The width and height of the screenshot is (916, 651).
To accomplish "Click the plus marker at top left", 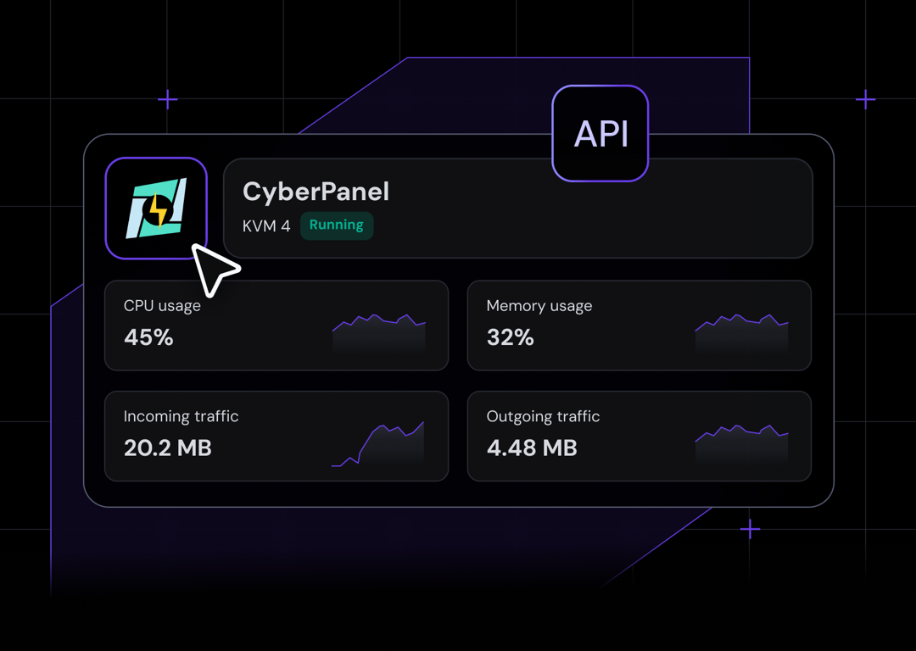I will pyautogui.click(x=168, y=100).
